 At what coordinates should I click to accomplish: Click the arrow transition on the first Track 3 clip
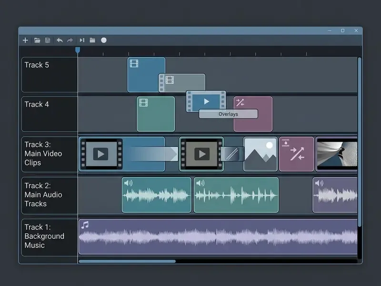click(x=152, y=153)
